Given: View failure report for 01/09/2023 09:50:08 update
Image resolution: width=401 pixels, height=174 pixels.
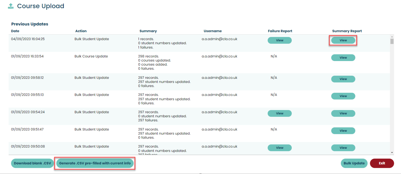Looking at the screenshot, I should (280, 148).
